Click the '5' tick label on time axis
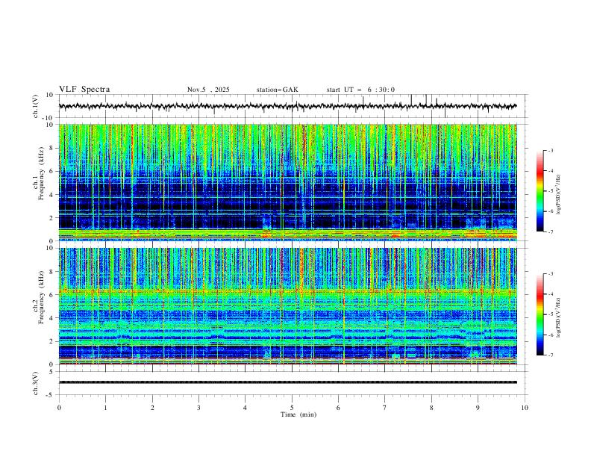The height and width of the screenshot is (457, 591). click(x=292, y=408)
